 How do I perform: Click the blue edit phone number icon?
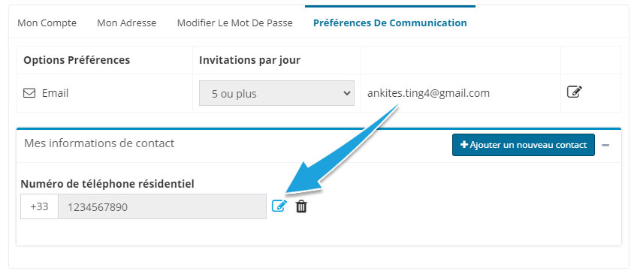pyautogui.click(x=279, y=206)
